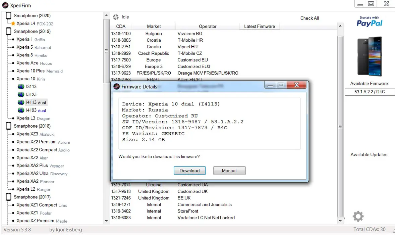Sort by the Operator column header
The width and height of the screenshot is (395, 235).
tap(208, 27)
